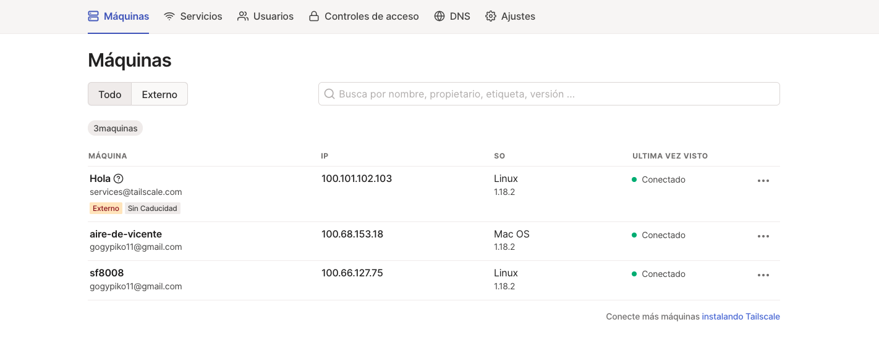Viewport: 879px width, 351px height.
Task: Click the Usuarios people icon
Action: (243, 17)
